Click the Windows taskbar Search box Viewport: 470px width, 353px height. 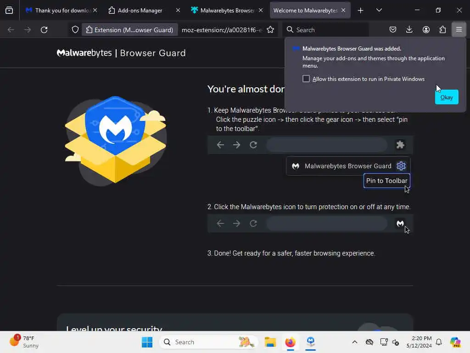click(209, 342)
